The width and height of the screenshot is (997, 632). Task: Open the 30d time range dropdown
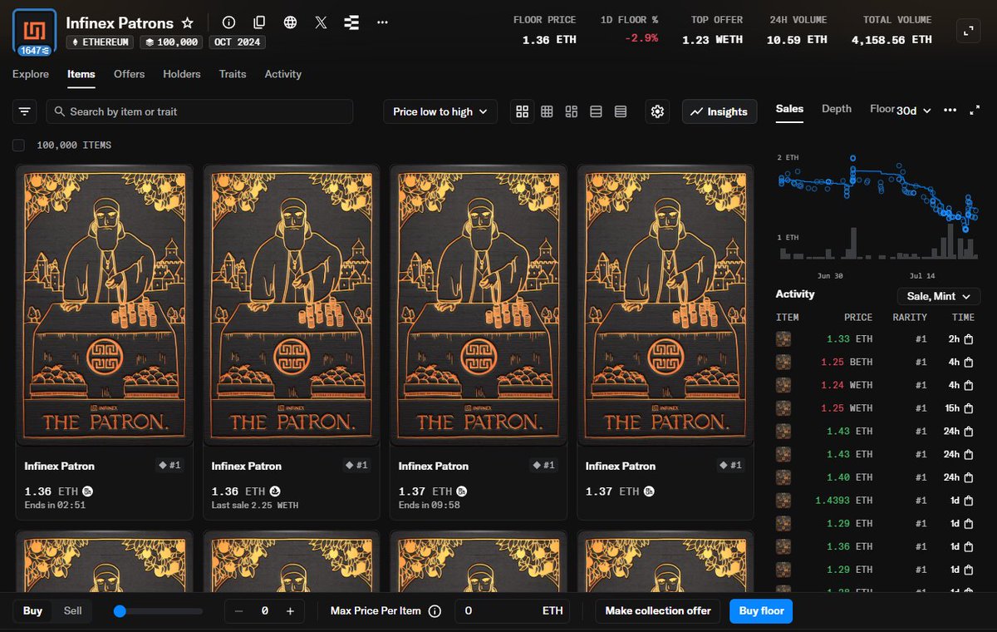click(x=914, y=111)
